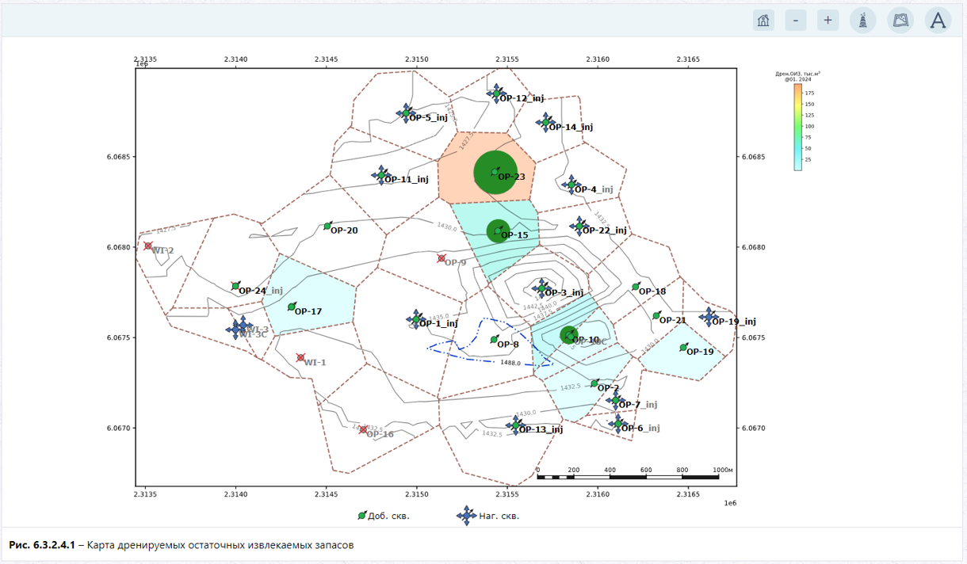Open the map layers image icon

pos(900,21)
